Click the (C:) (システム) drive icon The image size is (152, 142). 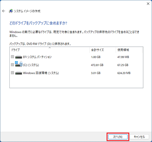(19, 64)
